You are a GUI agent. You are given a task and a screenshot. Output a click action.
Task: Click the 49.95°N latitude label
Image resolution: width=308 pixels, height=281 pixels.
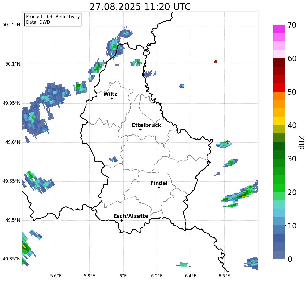tap(11, 103)
